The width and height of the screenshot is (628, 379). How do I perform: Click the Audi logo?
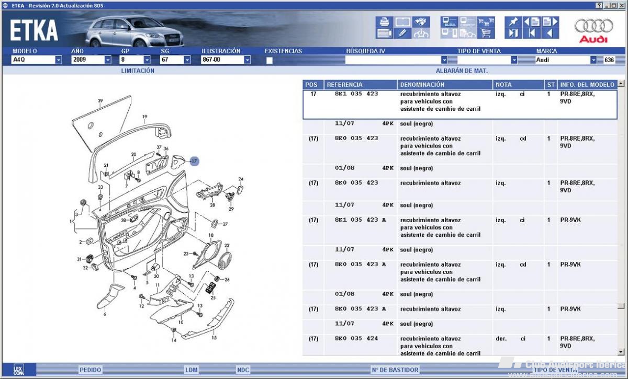point(593,30)
